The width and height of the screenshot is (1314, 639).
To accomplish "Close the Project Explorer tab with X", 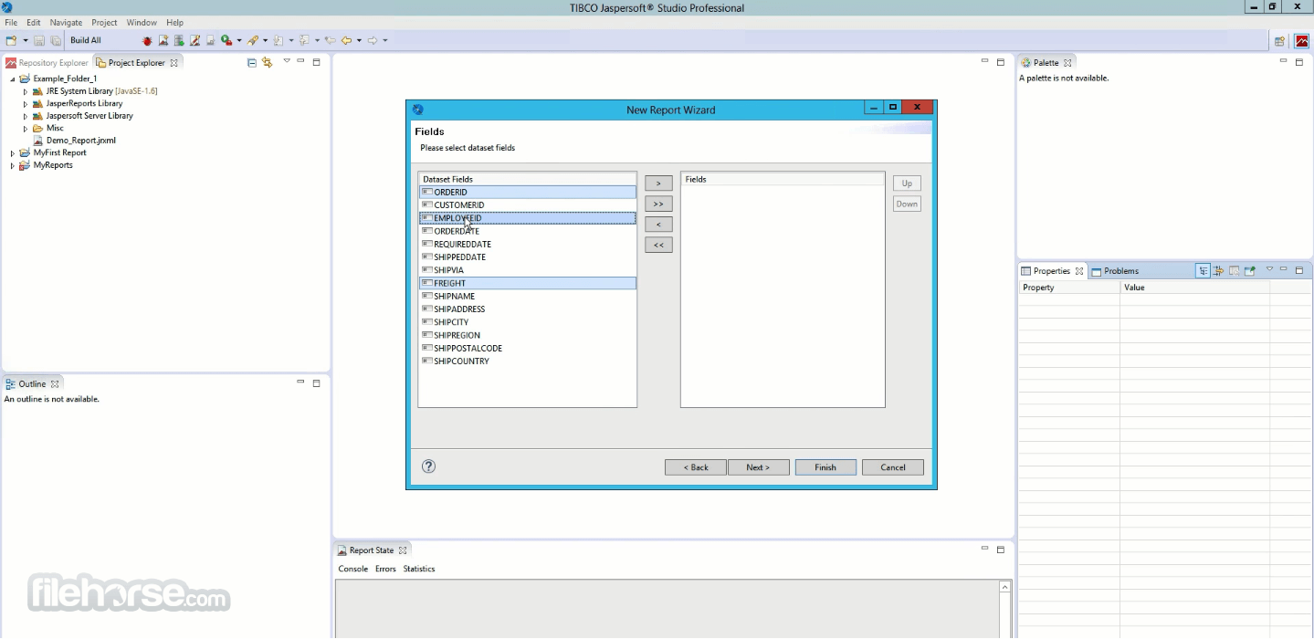I will point(173,63).
